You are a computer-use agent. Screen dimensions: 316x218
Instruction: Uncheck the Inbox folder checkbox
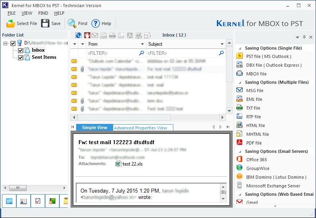tap(20, 50)
